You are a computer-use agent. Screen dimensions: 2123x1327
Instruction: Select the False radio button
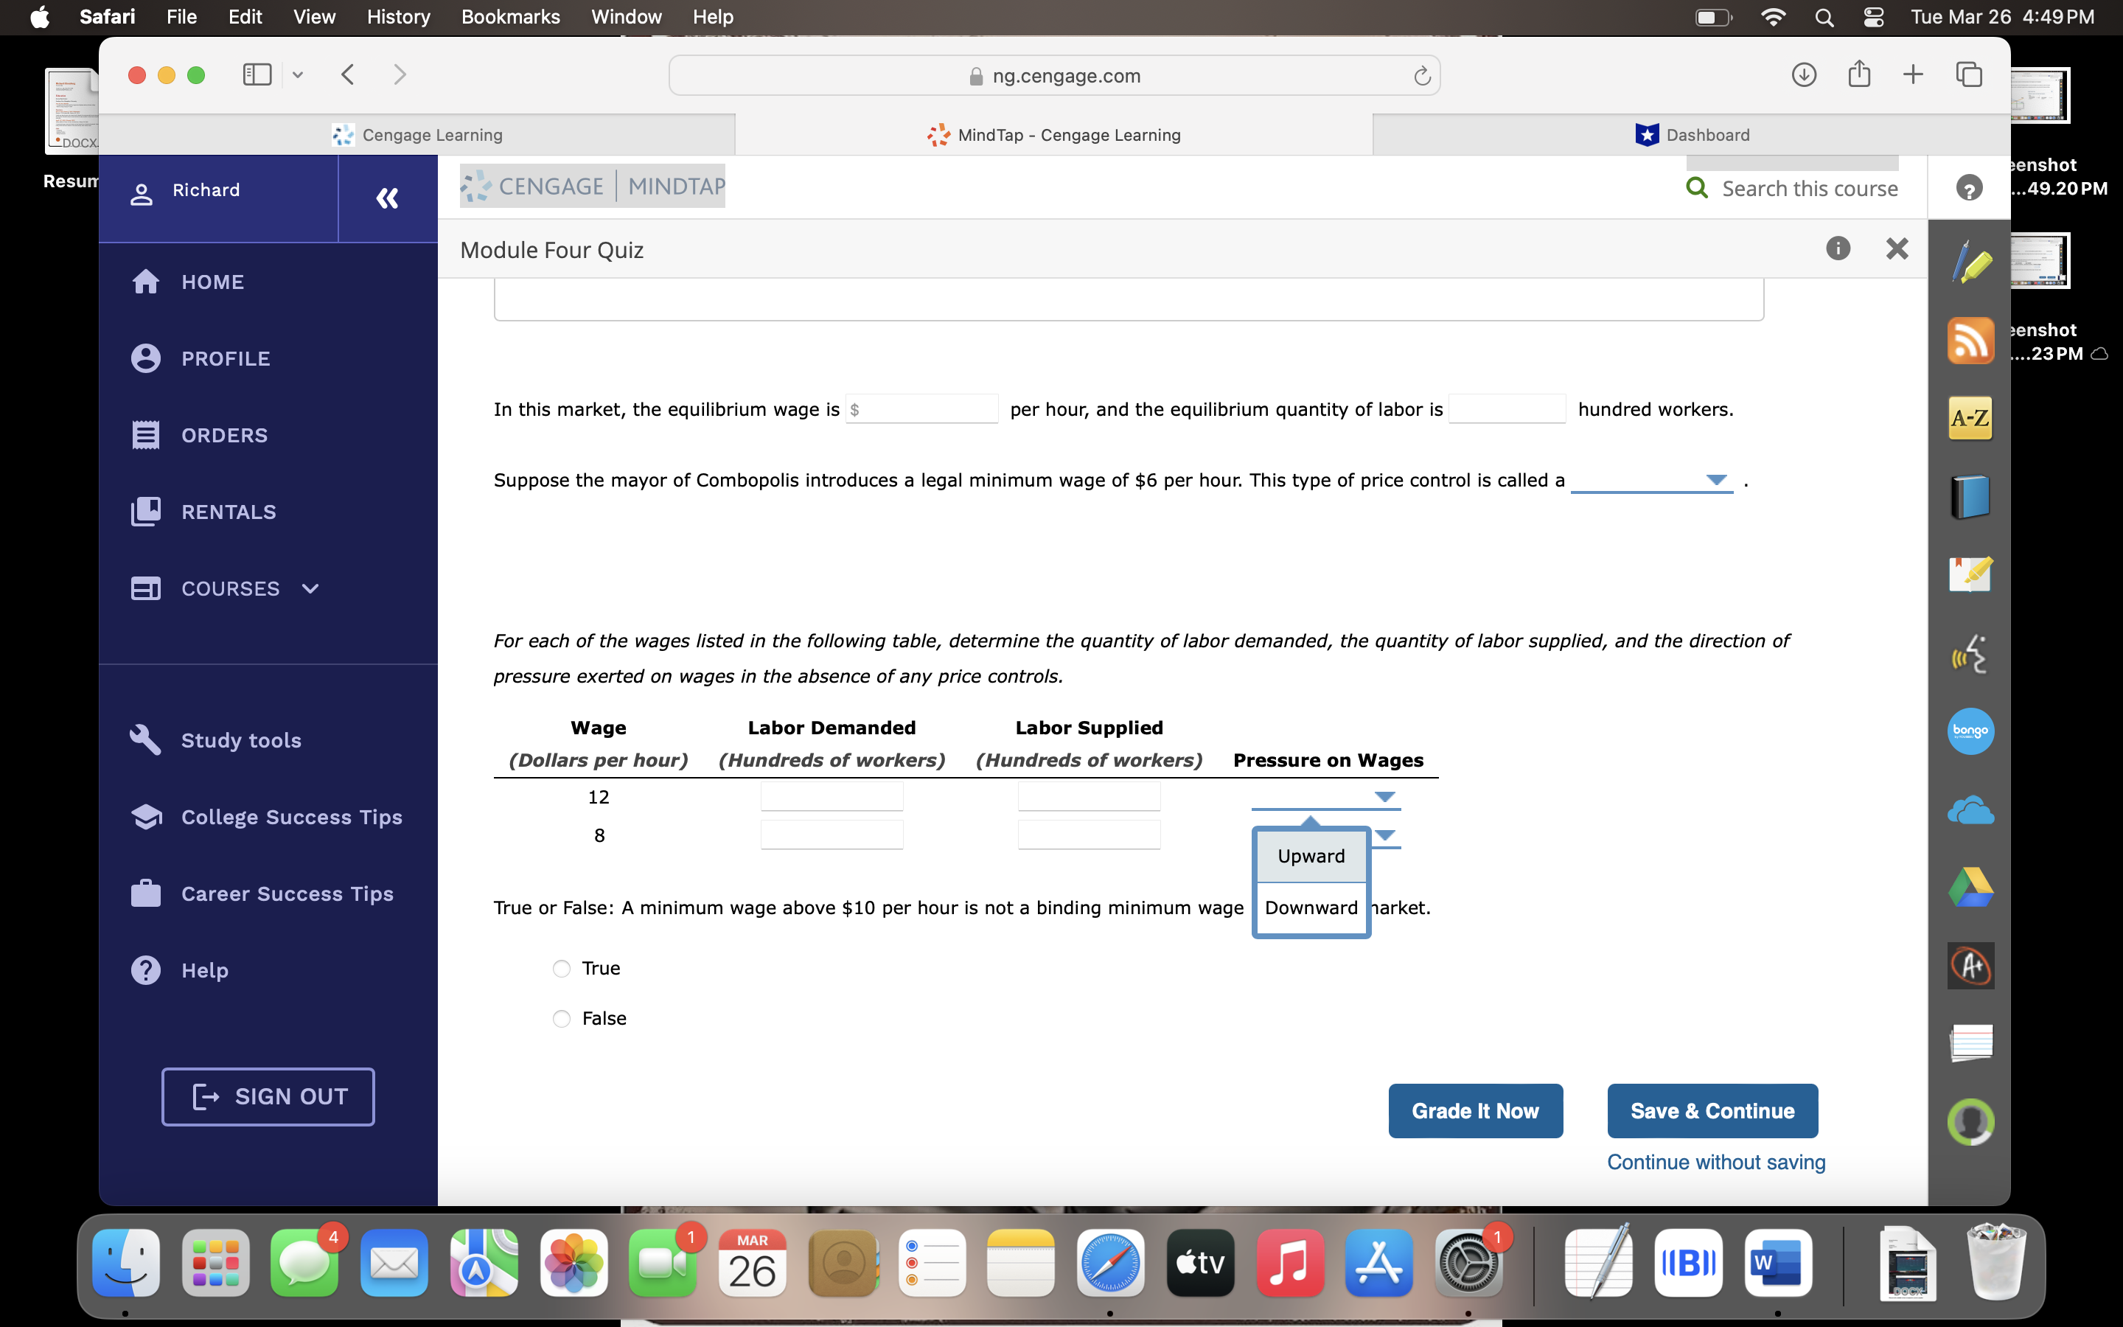pyautogui.click(x=562, y=1018)
